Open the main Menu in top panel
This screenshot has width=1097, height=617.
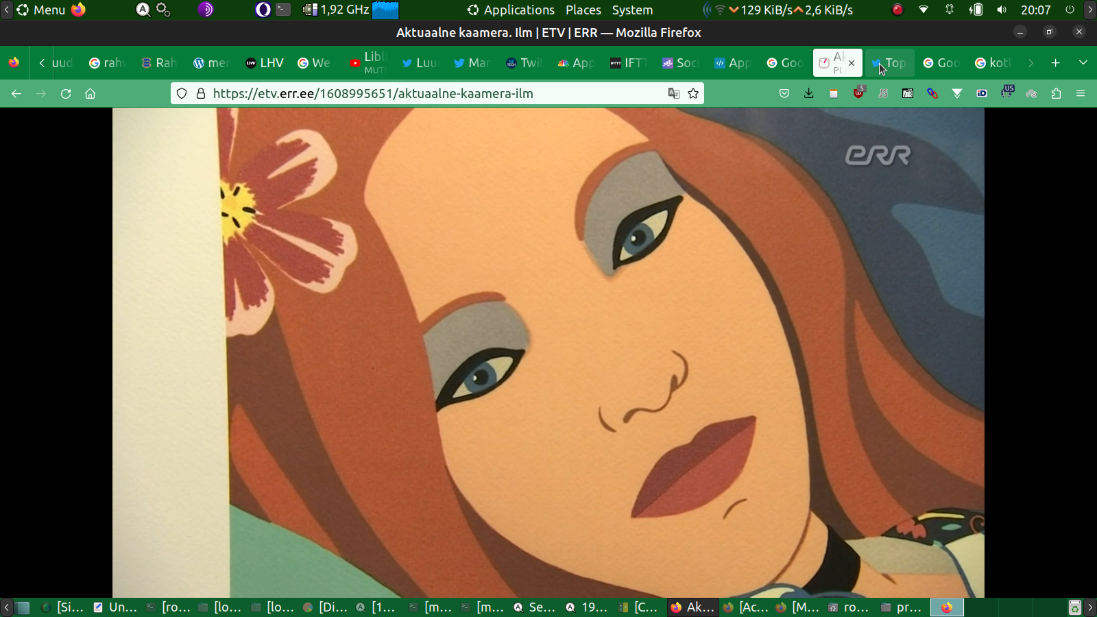tap(41, 10)
